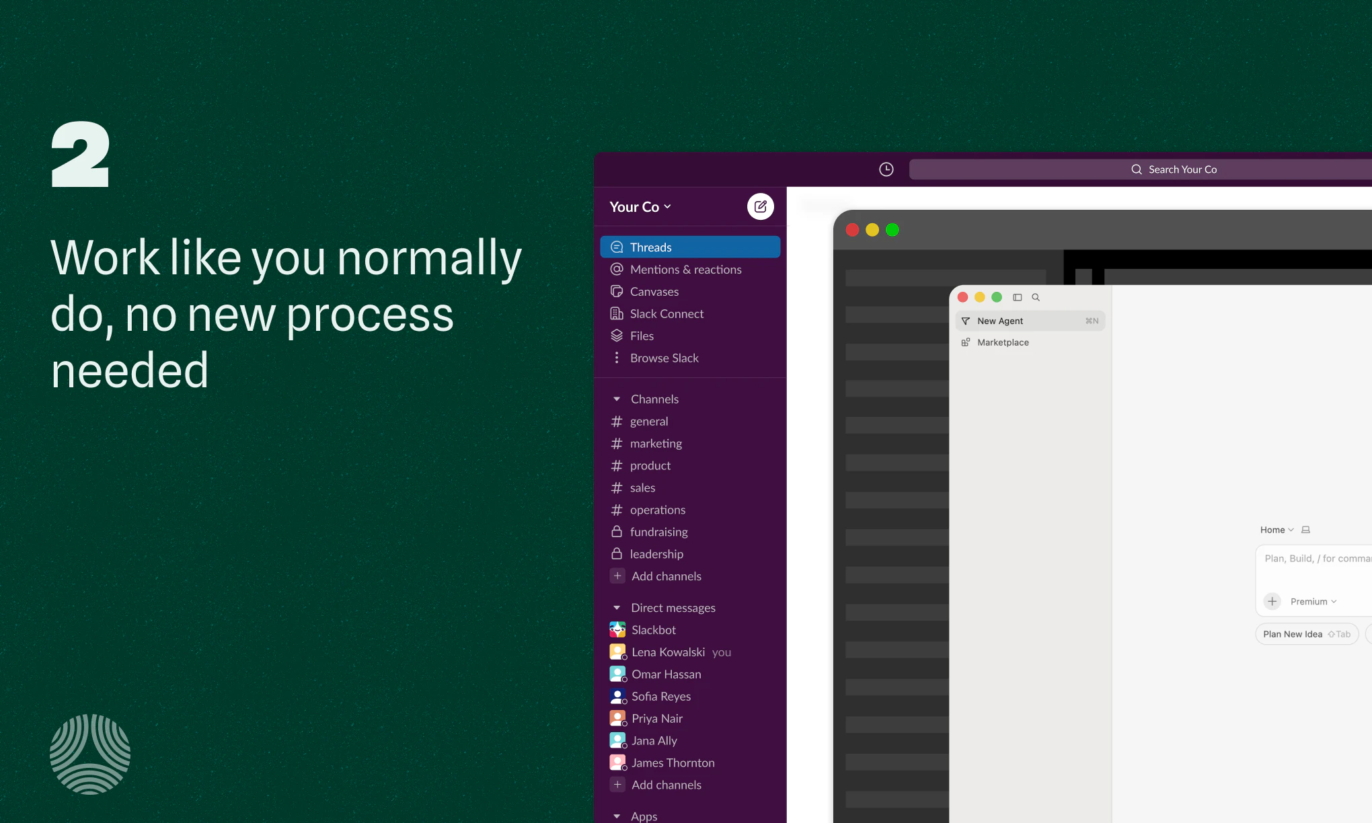Click the Lena Kowalski avatar icon

click(x=617, y=652)
